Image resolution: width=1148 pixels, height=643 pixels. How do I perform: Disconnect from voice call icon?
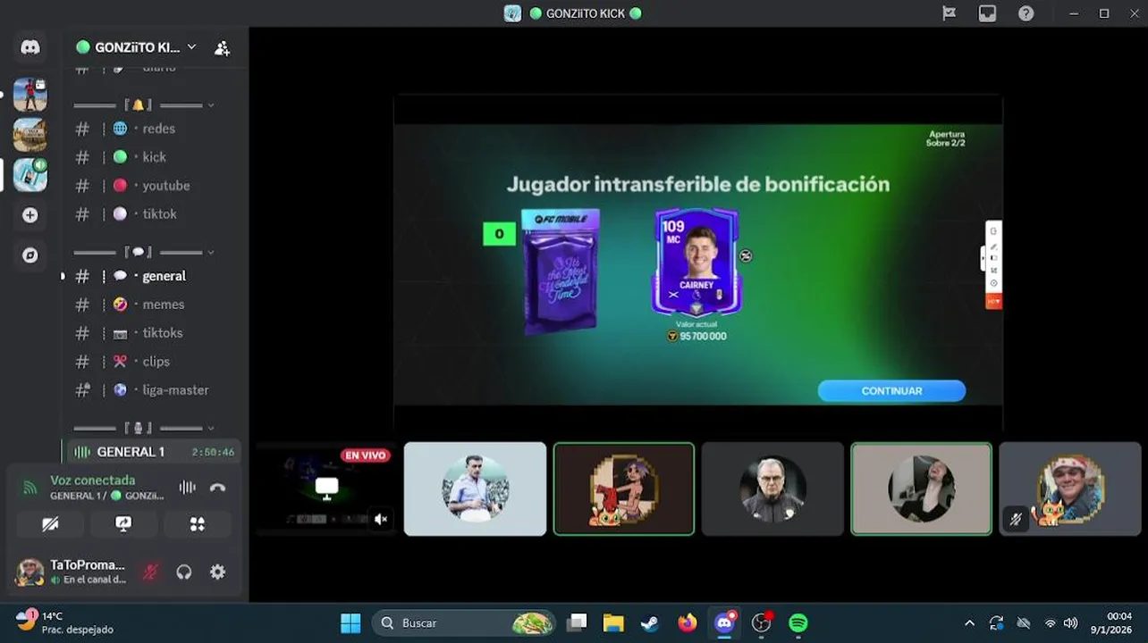coord(217,488)
